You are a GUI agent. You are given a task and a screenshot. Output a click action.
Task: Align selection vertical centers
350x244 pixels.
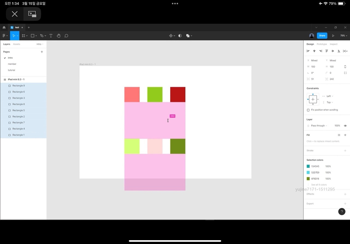pyautogui.click(x=333, y=51)
